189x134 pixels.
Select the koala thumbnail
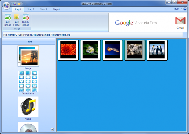[x=135, y=50]
